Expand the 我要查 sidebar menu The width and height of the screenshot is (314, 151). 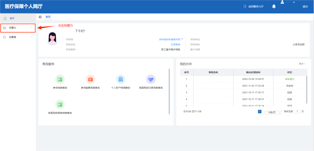[18, 37]
